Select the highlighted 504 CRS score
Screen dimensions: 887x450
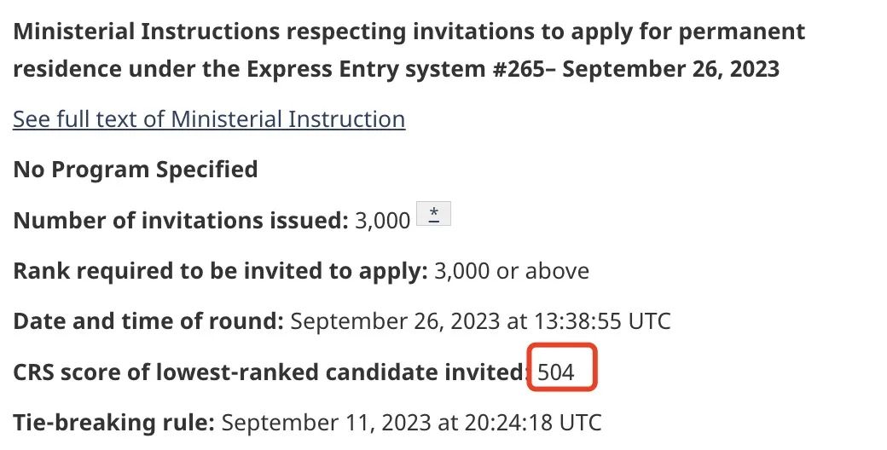pos(555,372)
